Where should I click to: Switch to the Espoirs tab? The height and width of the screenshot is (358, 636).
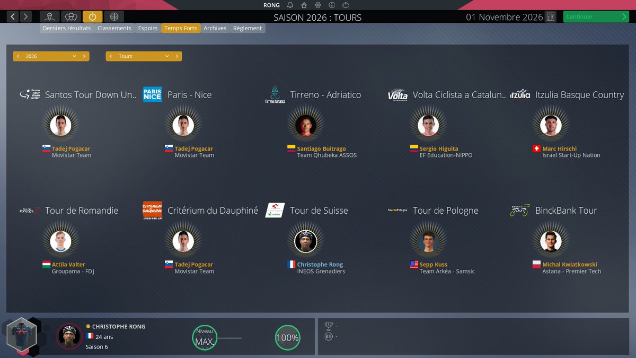tap(148, 28)
